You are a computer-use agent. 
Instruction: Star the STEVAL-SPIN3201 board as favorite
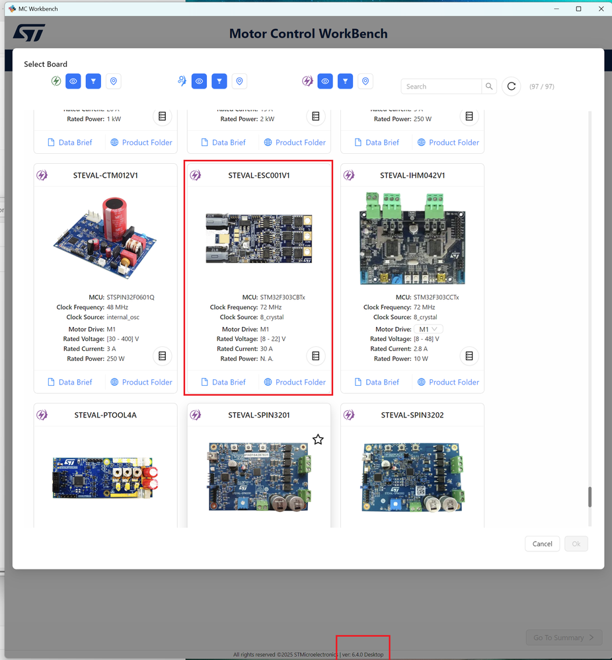[x=318, y=440]
